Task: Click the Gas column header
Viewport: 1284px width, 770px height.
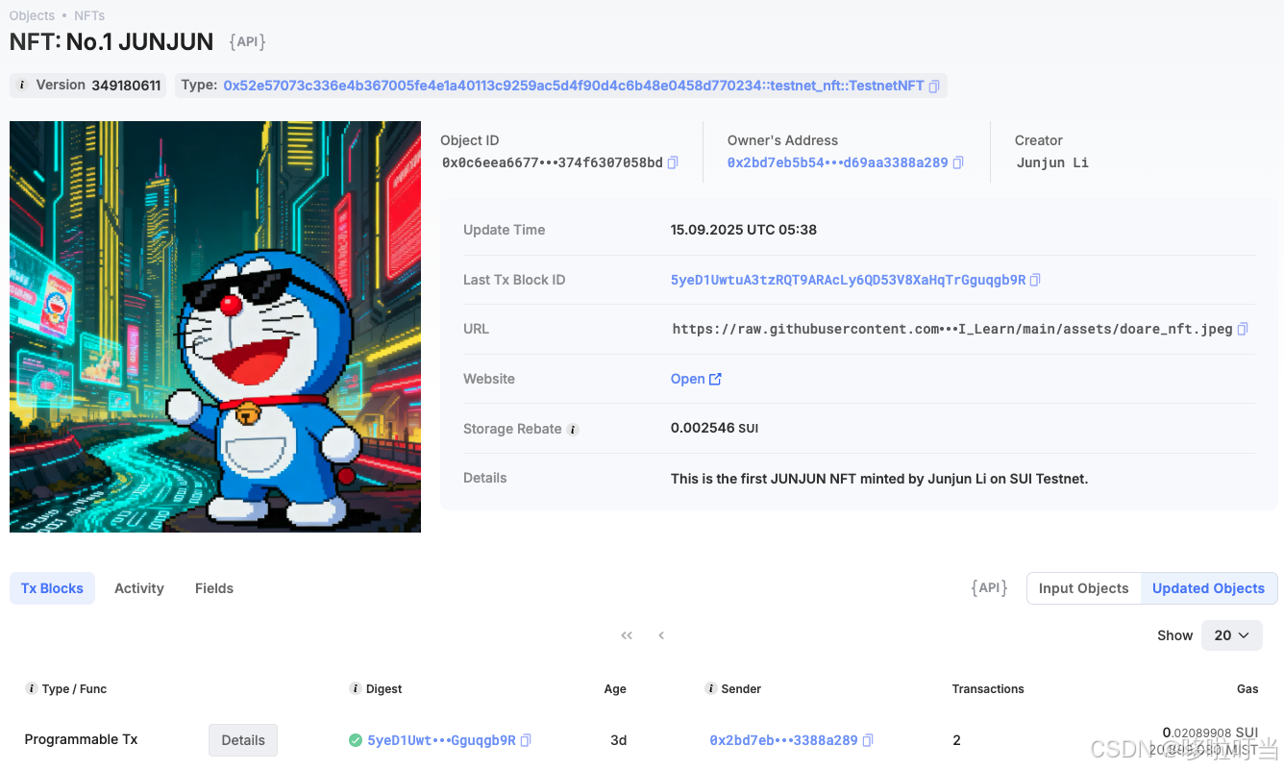Action: point(1247,688)
